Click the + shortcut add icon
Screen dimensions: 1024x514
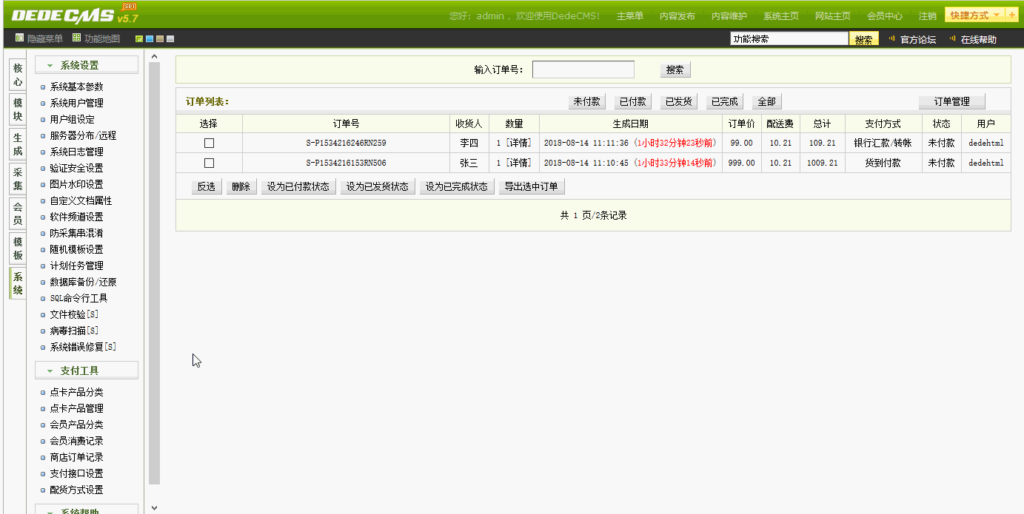tap(1011, 13)
